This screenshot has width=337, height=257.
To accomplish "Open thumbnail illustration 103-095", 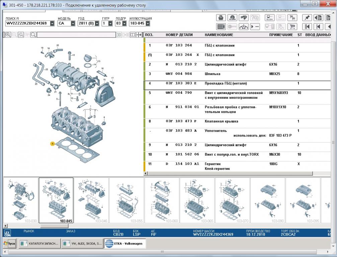I will (303, 200).
